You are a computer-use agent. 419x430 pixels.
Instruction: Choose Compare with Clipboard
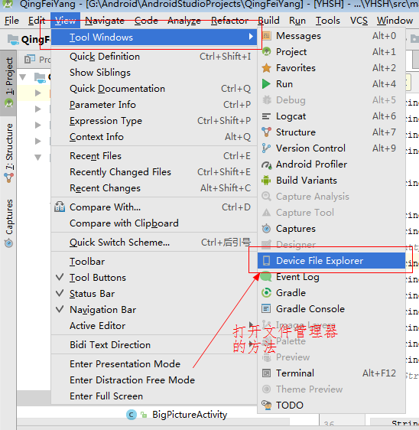pos(154,223)
